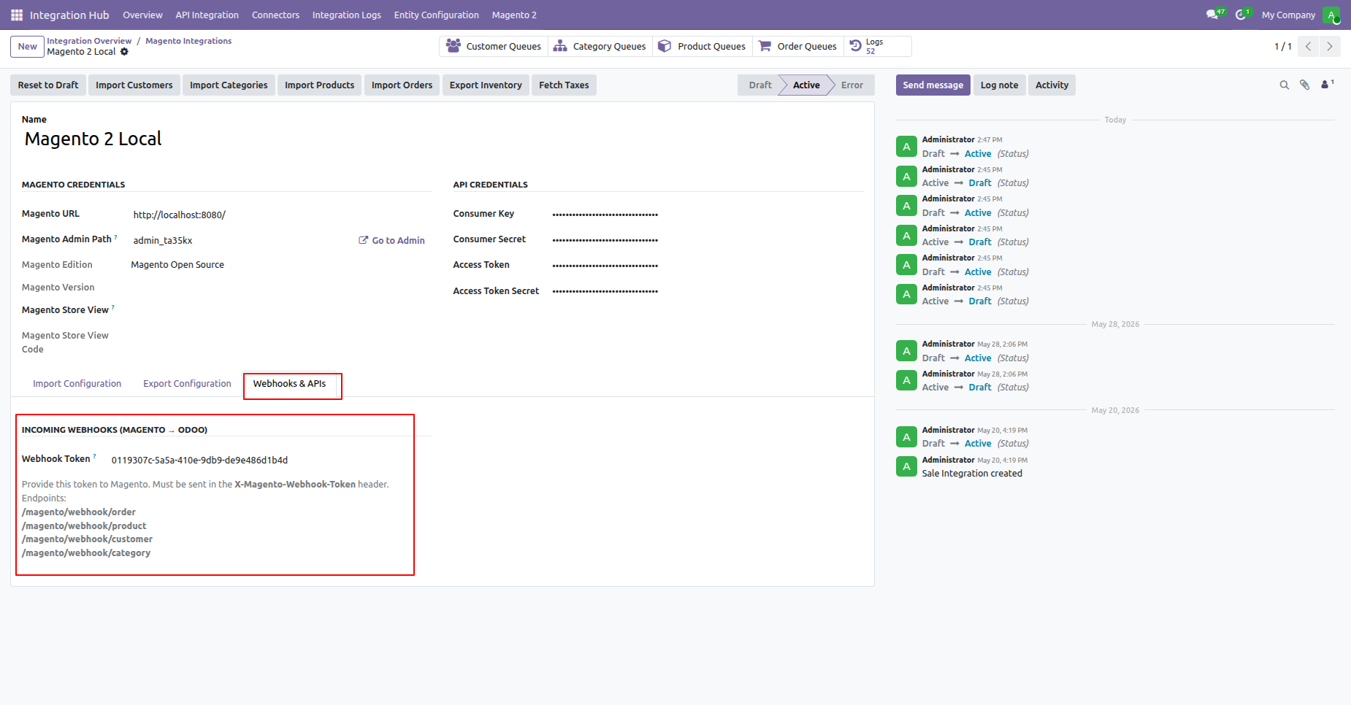This screenshot has height=705, width=1351.
Task: Edit the Magento Admin Path field
Action: [241, 240]
